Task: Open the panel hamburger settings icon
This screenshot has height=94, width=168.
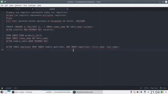Action: coord(166,92)
